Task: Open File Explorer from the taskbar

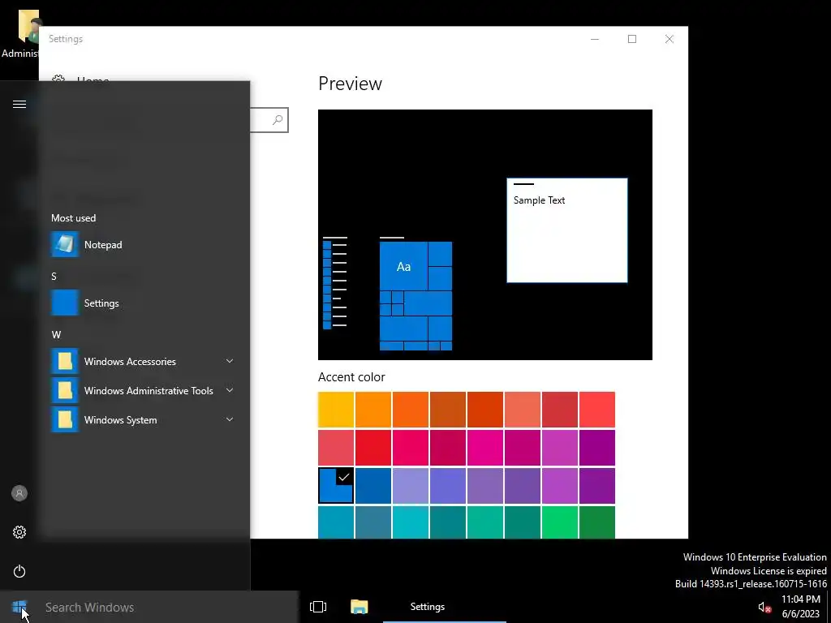Action: (360, 607)
